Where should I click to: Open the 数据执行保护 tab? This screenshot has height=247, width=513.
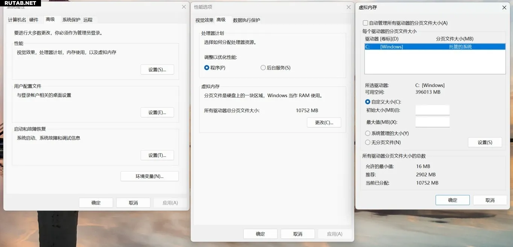pyautogui.click(x=246, y=20)
